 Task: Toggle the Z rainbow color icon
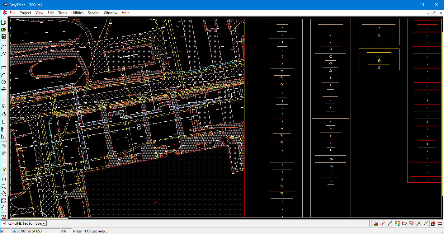click(x=397, y=223)
